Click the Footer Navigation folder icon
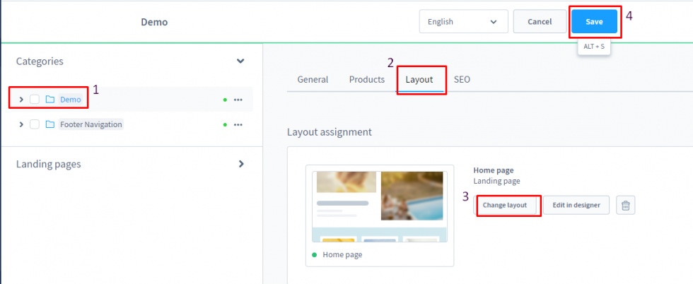 coord(50,124)
